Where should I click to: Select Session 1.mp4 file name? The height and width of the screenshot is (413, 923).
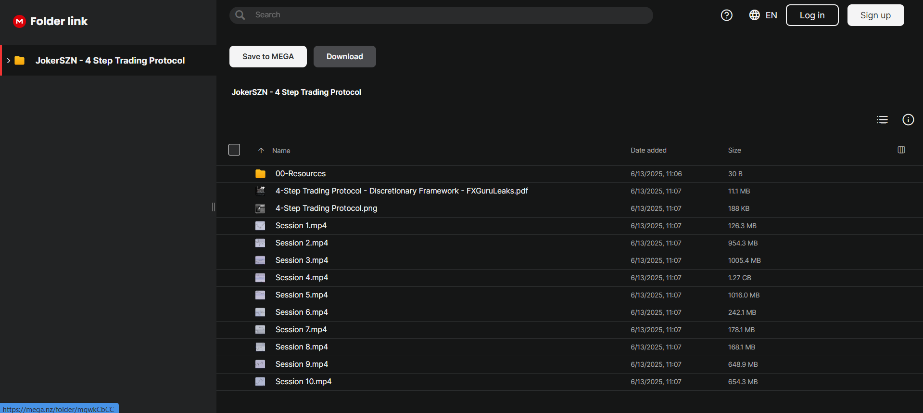pyautogui.click(x=301, y=226)
